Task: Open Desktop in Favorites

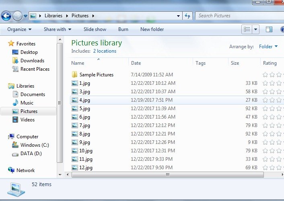Action: click(x=29, y=52)
